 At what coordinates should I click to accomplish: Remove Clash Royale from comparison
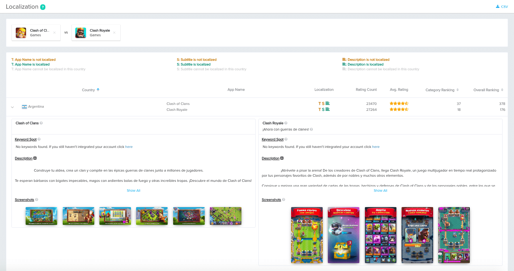pos(114,33)
